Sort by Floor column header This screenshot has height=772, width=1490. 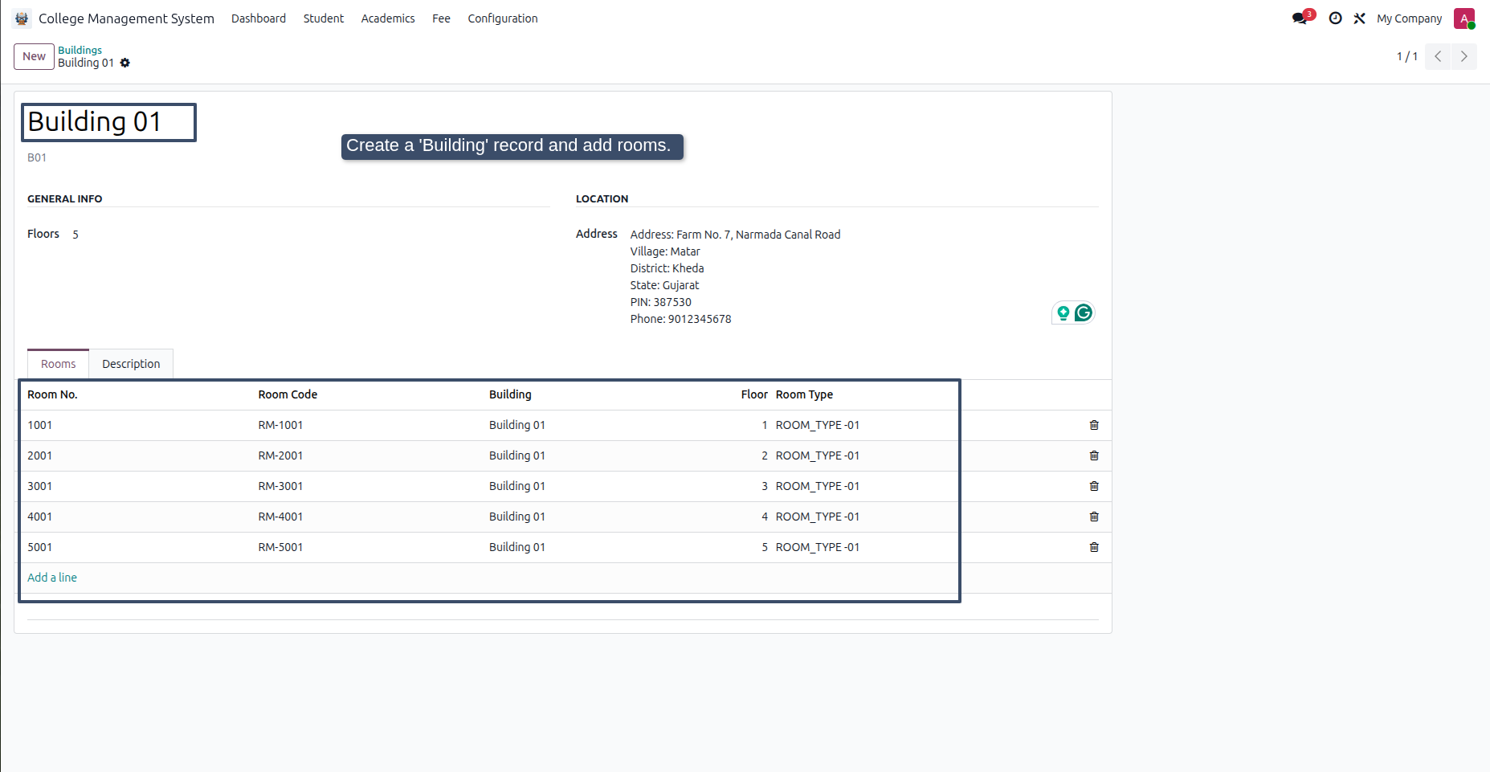(754, 394)
